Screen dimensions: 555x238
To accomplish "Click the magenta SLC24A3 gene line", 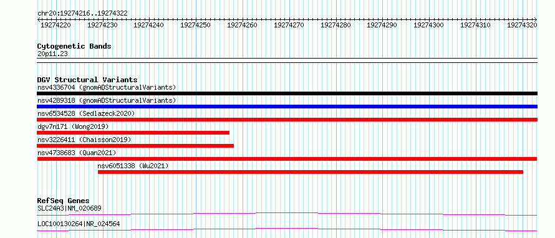I will point(287,214).
